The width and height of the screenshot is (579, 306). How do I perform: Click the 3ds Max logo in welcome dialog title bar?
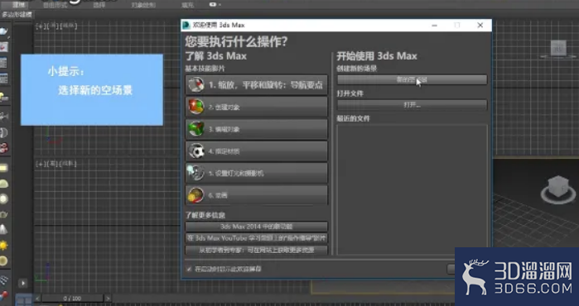[186, 25]
